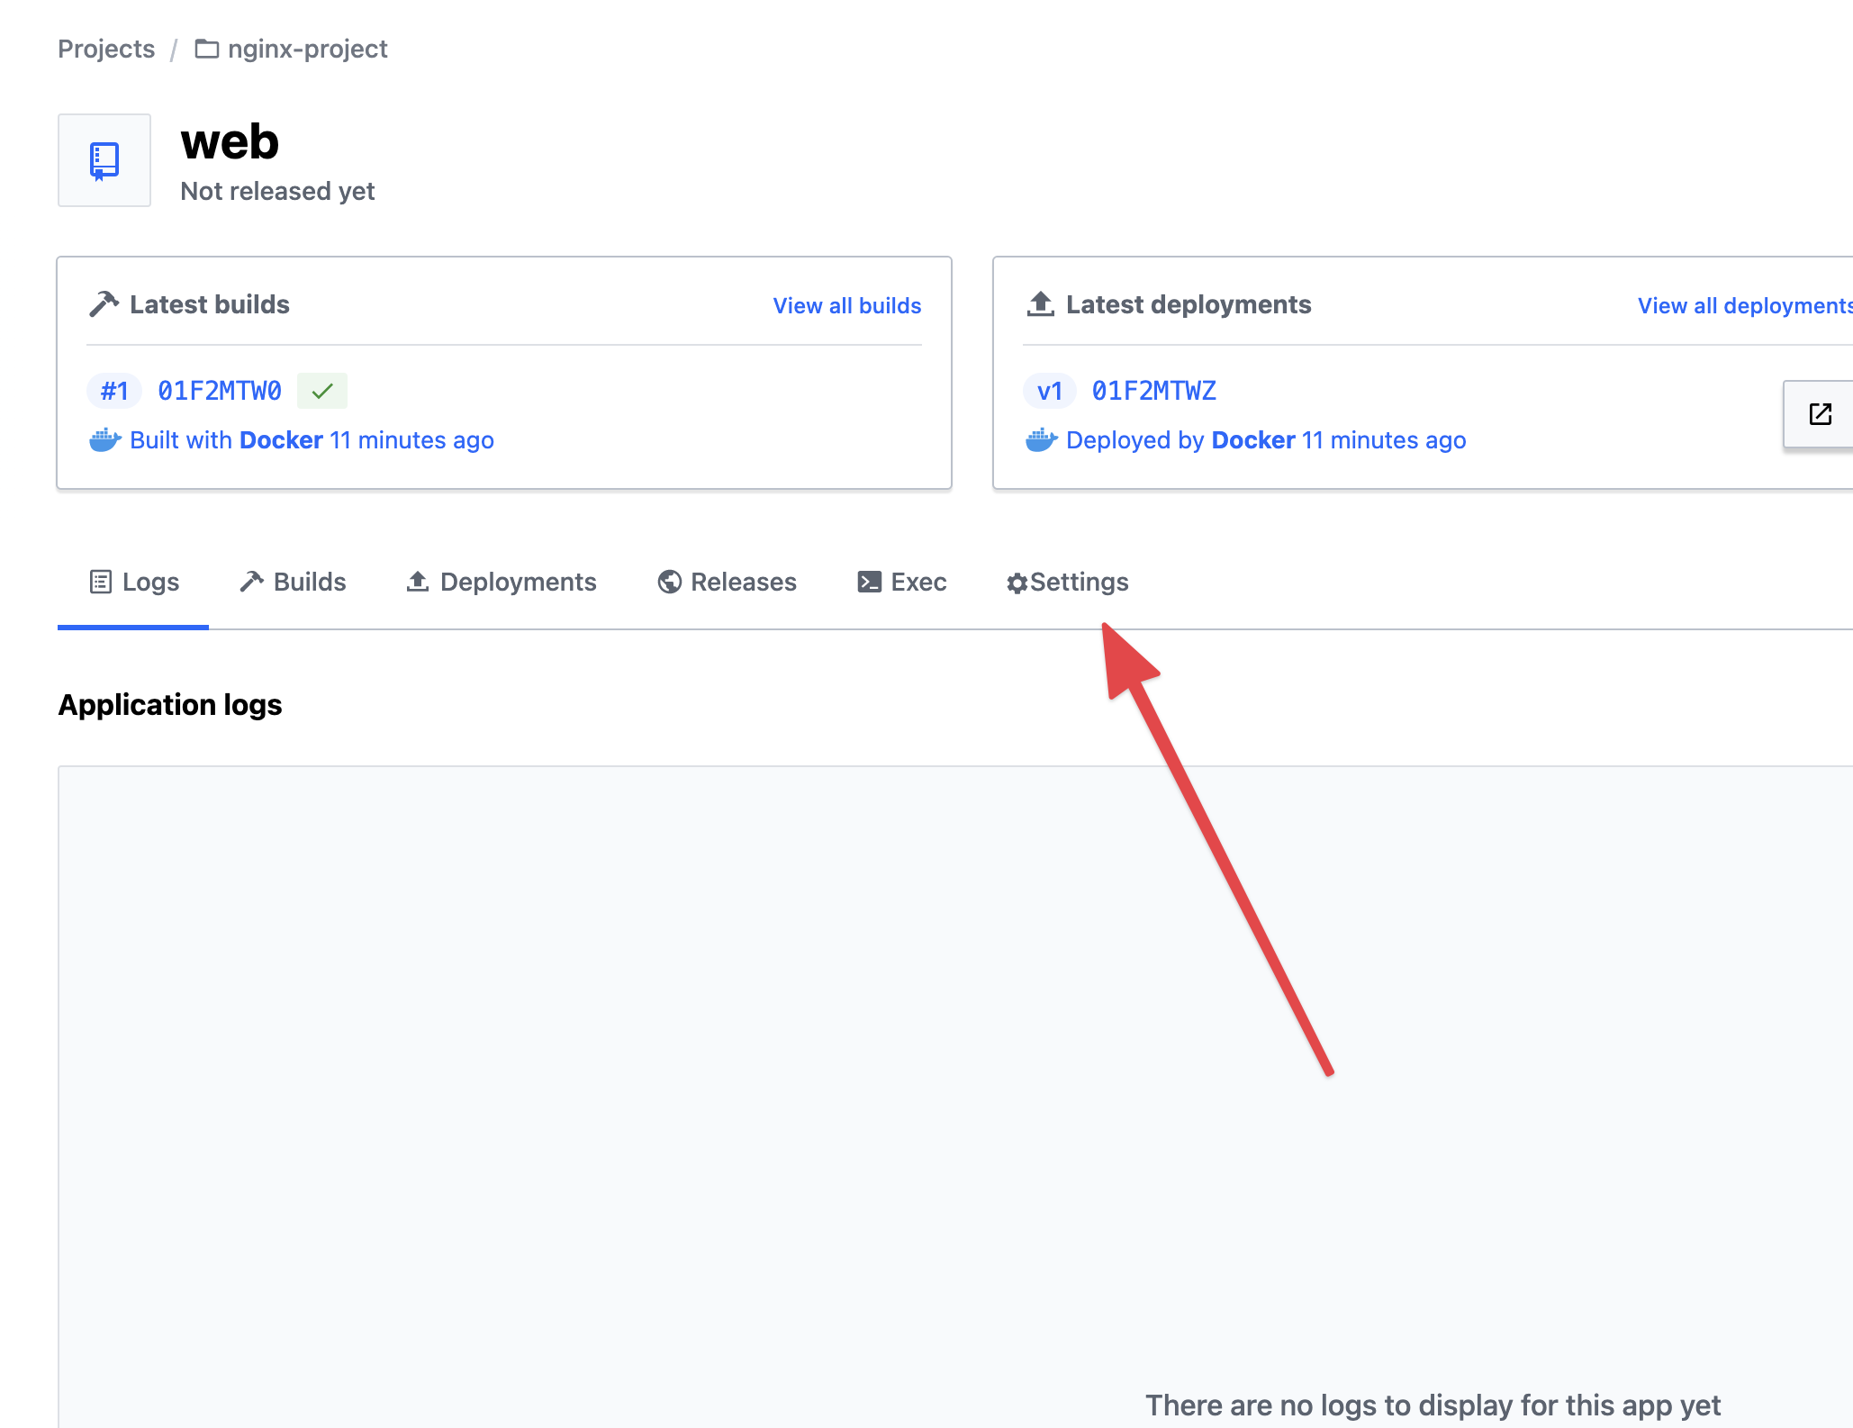The image size is (1853, 1428).
Task: Open build 01F2MTW0 details
Action: coord(219,390)
